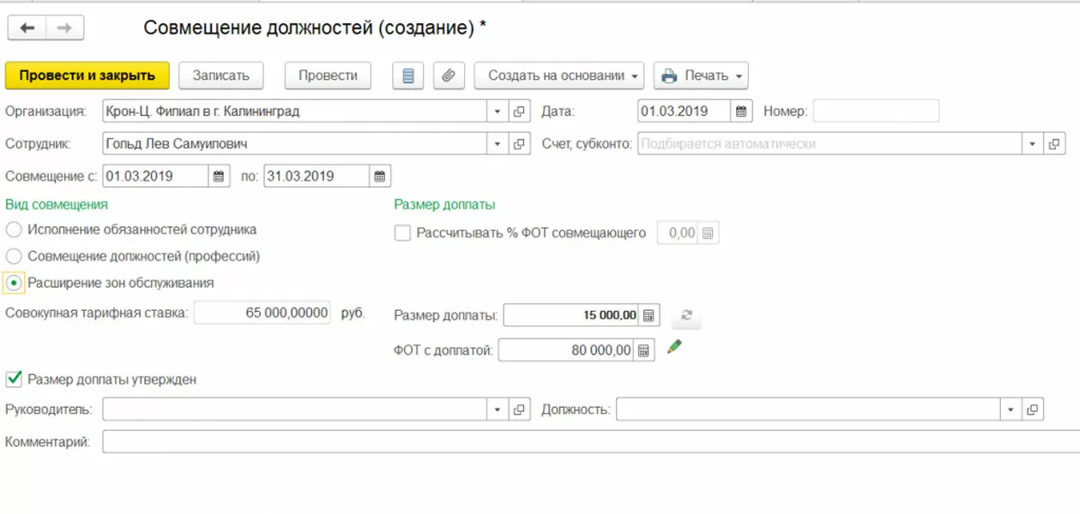This screenshot has width=1080, height=514.
Task: Open calendar picker for Дата field
Action: [742, 111]
